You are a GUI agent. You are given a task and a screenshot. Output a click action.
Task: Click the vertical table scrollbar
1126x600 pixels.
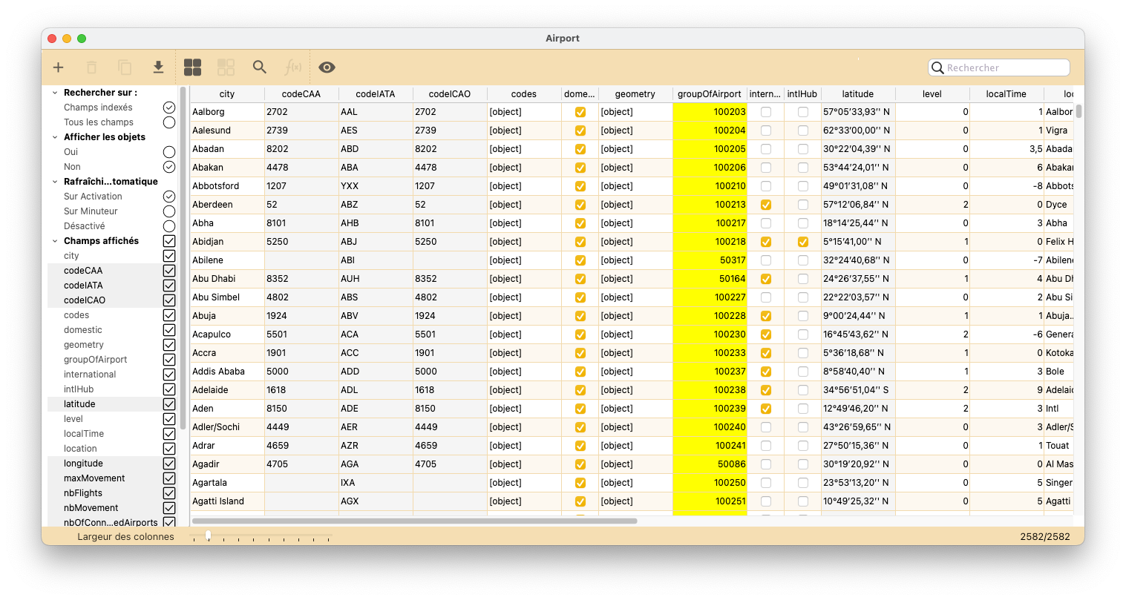(x=1078, y=111)
